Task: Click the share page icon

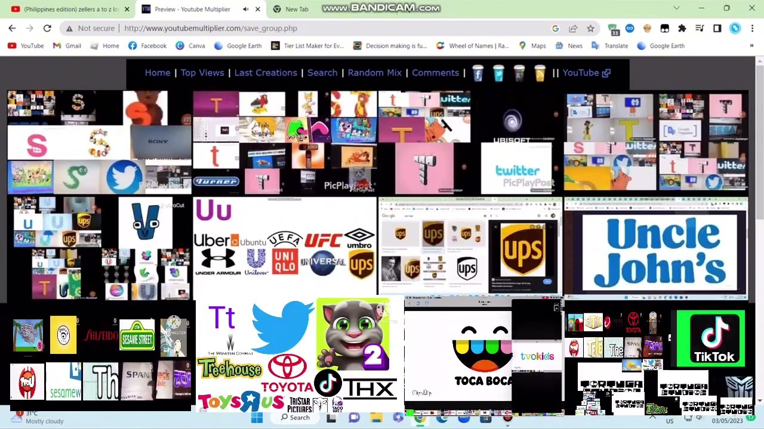Action: (573, 28)
